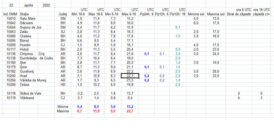Click the Şiria station cell

pyautogui.click(x=29, y=67)
